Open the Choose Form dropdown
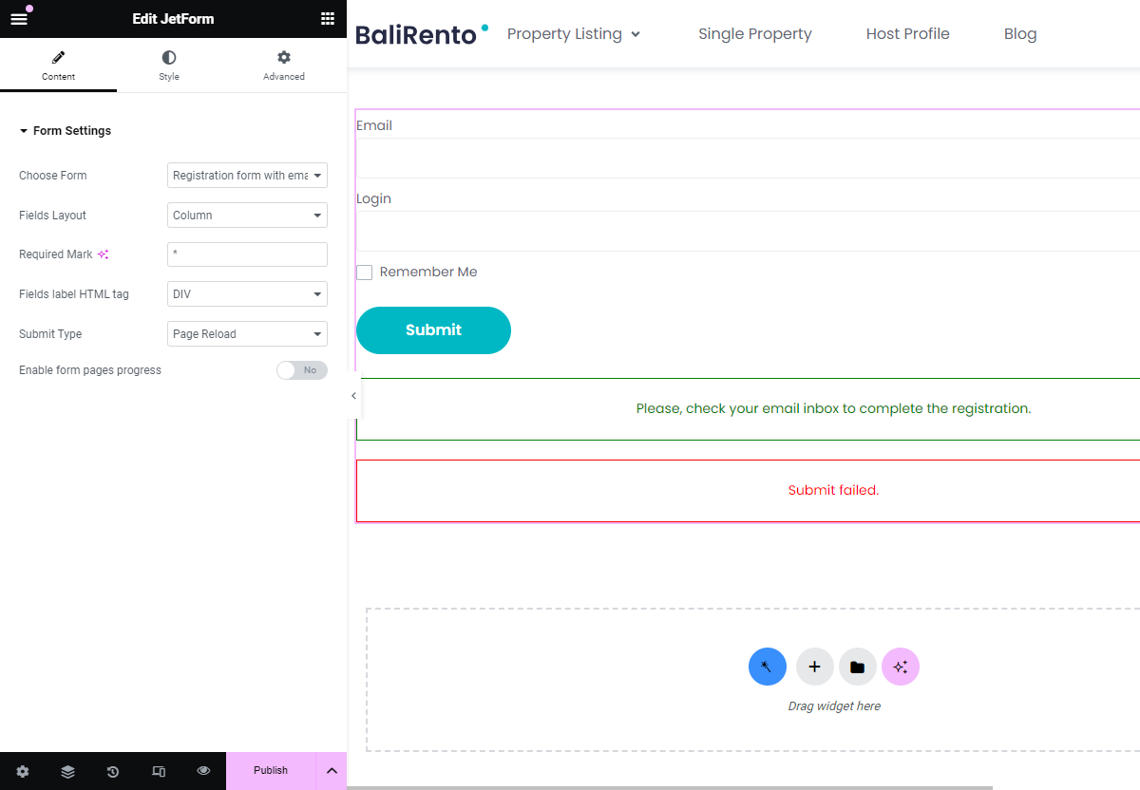The height and width of the screenshot is (790, 1140). [247, 175]
